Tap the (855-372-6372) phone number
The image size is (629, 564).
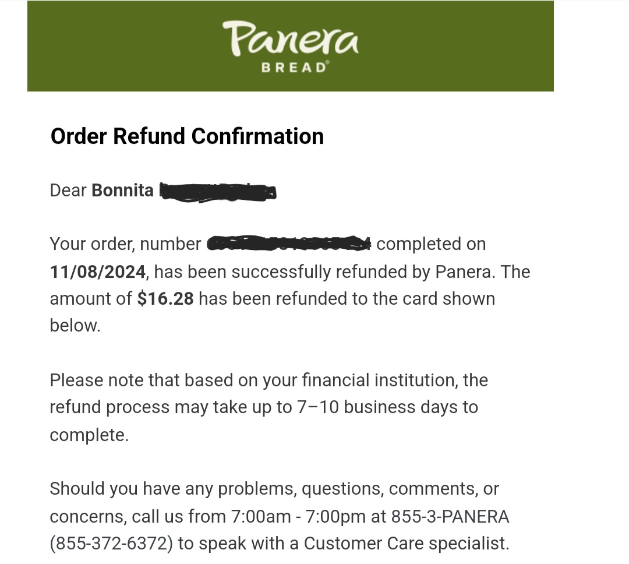click(111, 544)
